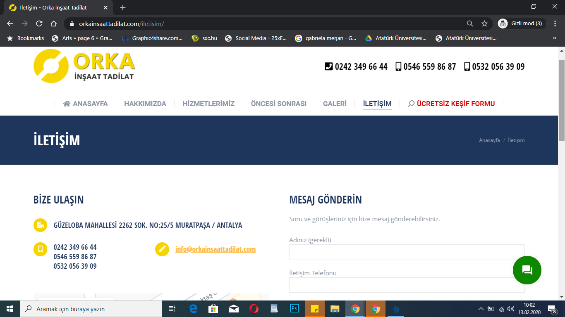Open the ÖNCESİ SONRASI menu item
This screenshot has width=565, height=317.
point(279,104)
